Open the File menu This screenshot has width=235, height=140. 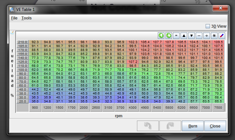14,18
